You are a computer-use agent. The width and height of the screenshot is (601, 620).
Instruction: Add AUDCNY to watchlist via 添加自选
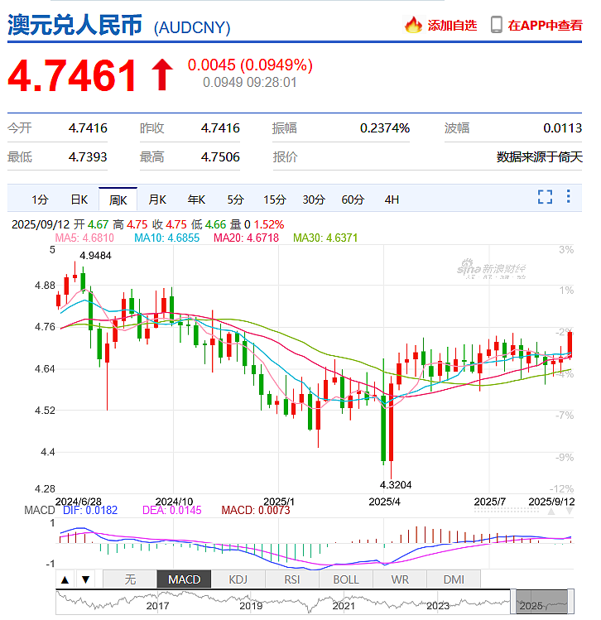[x=452, y=26]
